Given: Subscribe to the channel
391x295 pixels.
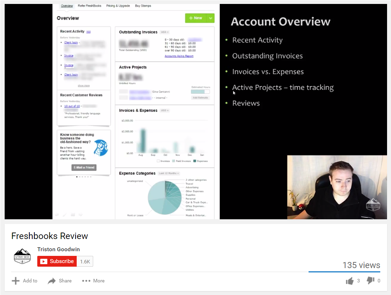Looking at the screenshot, I should (x=57, y=261).
